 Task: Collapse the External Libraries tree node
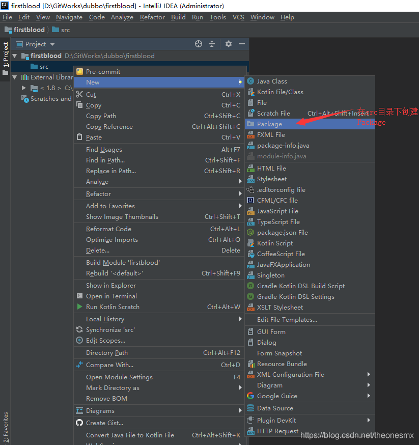pyautogui.click(x=15, y=77)
